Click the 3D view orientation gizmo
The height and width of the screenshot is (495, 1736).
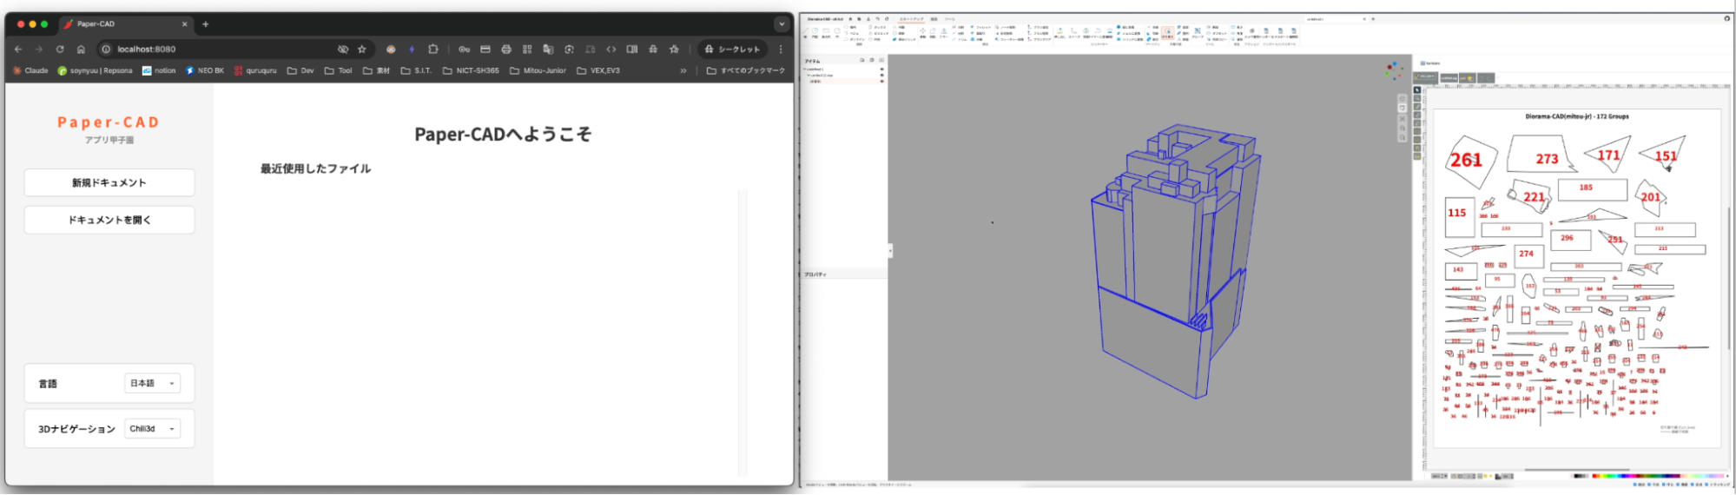pos(1395,70)
